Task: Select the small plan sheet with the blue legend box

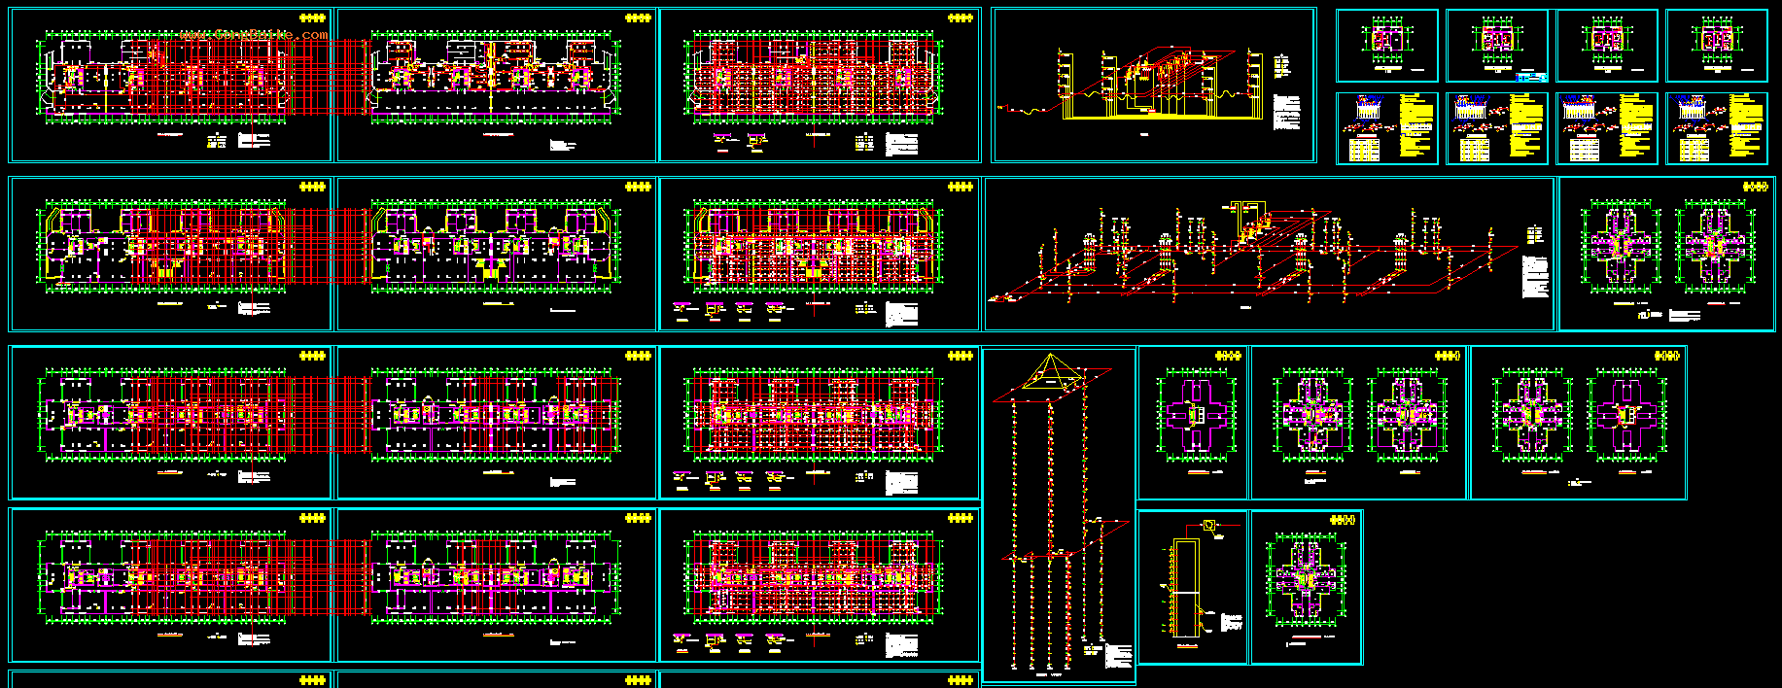Action: pyautogui.click(x=1496, y=46)
